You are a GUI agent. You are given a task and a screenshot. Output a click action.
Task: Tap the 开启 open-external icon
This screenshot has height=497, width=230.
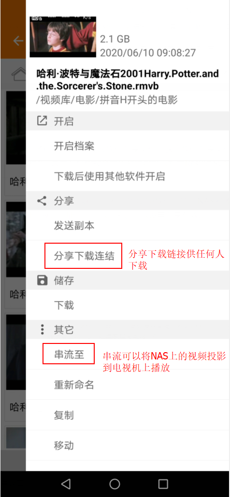pyautogui.click(x=42, y=121)
